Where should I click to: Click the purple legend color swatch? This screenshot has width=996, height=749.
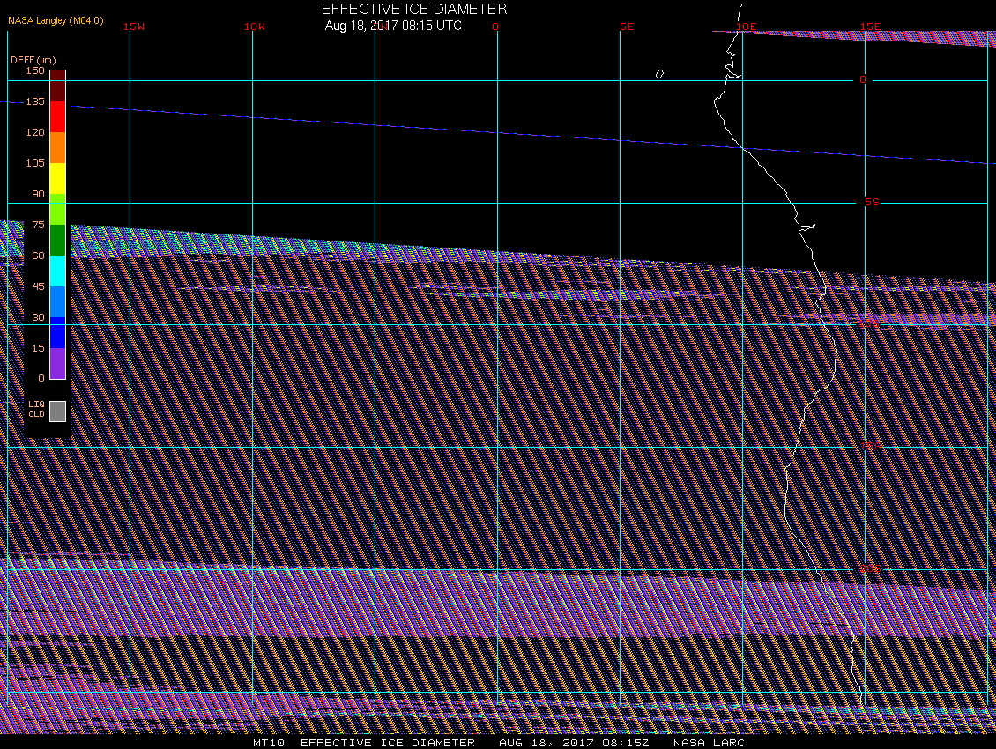pyautogui.click(x=58, y=363)
